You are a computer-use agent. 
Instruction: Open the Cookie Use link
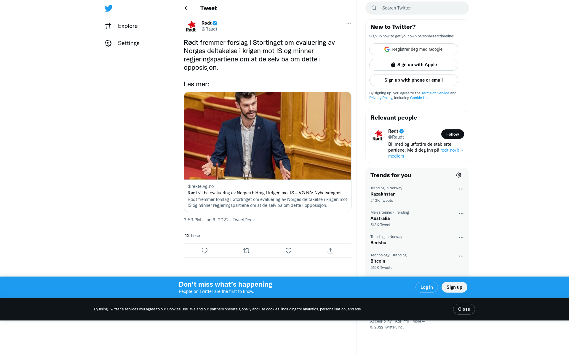coord(420,98)
